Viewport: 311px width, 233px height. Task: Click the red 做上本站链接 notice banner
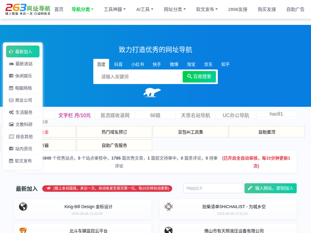[107, 188]
